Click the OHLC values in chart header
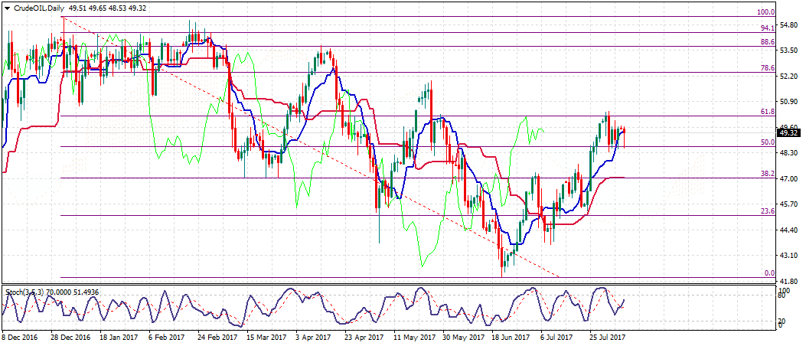Image resolution: width=806 pixels, height=346 pixels. [x=109, y=7]
